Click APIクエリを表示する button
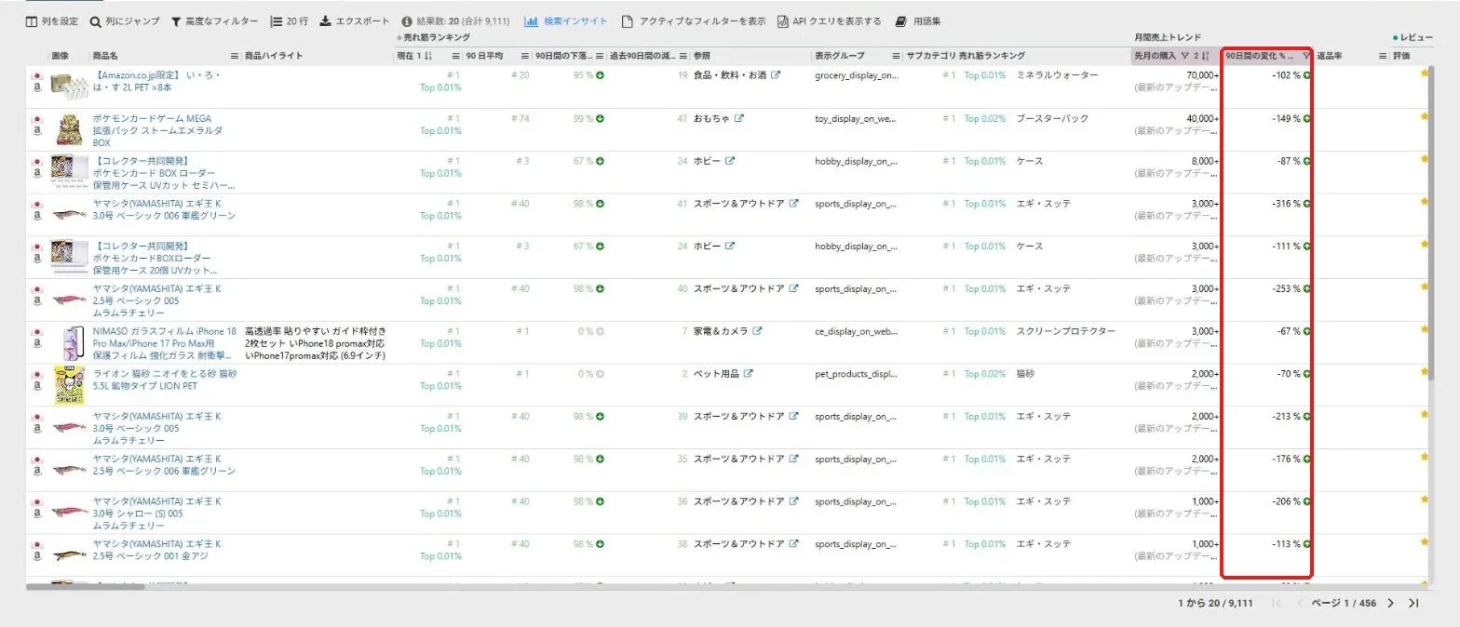This screenshot has width=1460, height=627. point(830,21)
